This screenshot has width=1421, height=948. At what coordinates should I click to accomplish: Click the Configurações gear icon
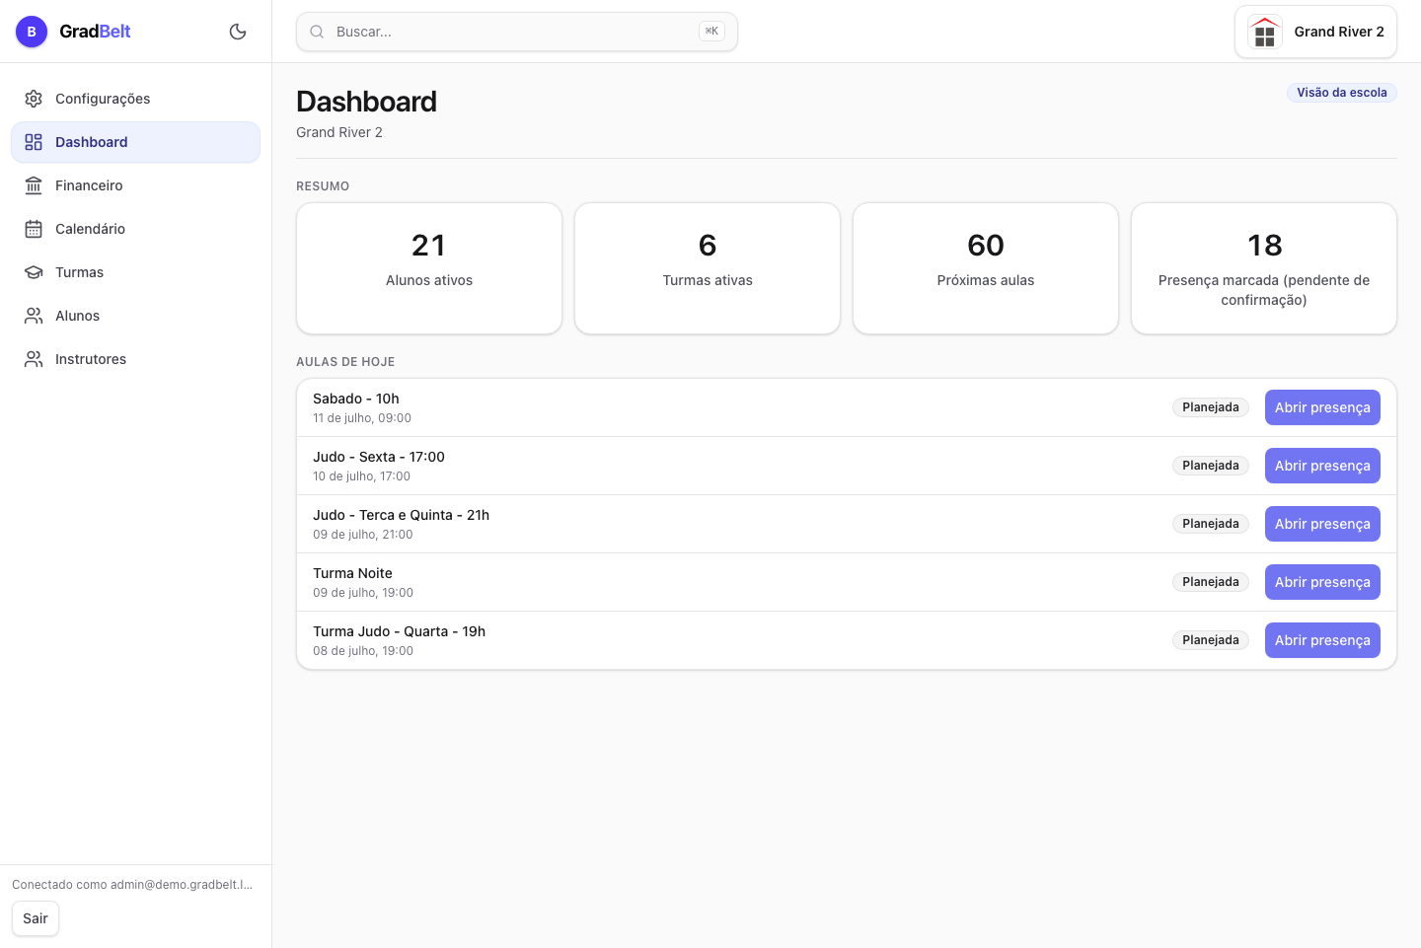[34, 99]
